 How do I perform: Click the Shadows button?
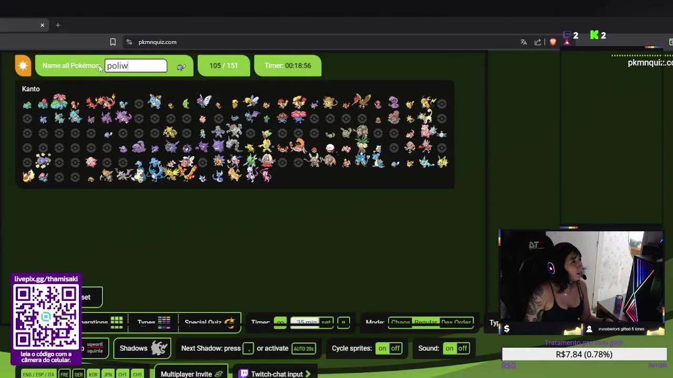pyautogui.click(x=142, y=348)
